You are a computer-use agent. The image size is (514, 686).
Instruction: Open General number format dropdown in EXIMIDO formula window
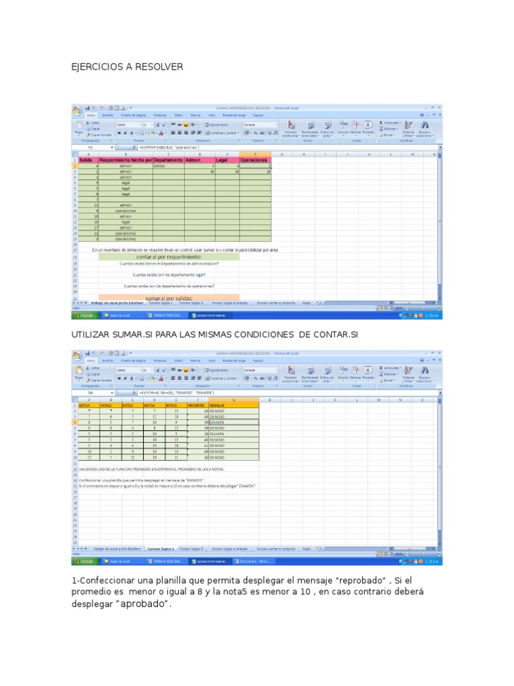pyautogui.click(x=276, y=370)
